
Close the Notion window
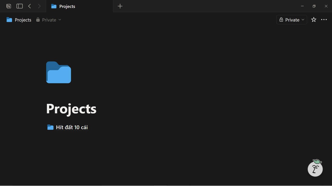coord(326,6)
